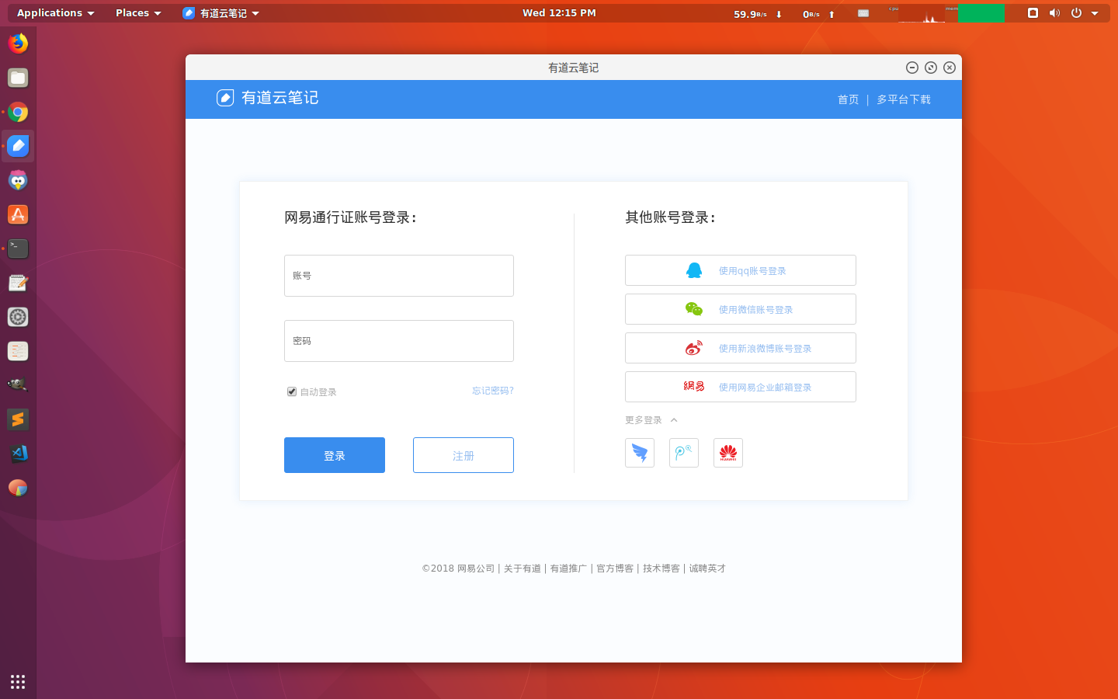Open Firefox from the dock
This screenshot has height=699, width=1118.
pos(18,43)
